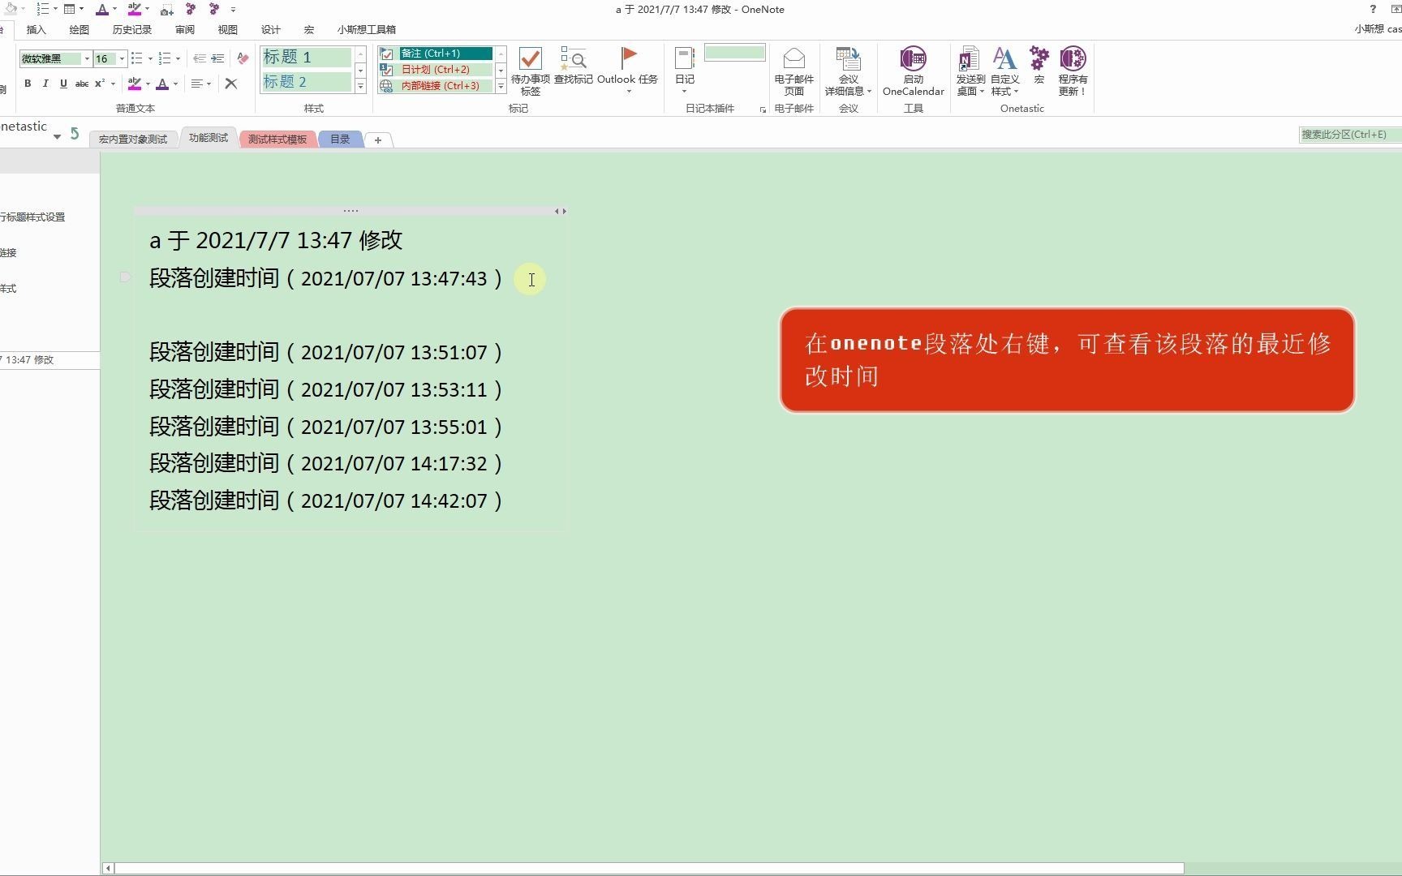Click paragraph dated 13:51:07

click(326, 352)
